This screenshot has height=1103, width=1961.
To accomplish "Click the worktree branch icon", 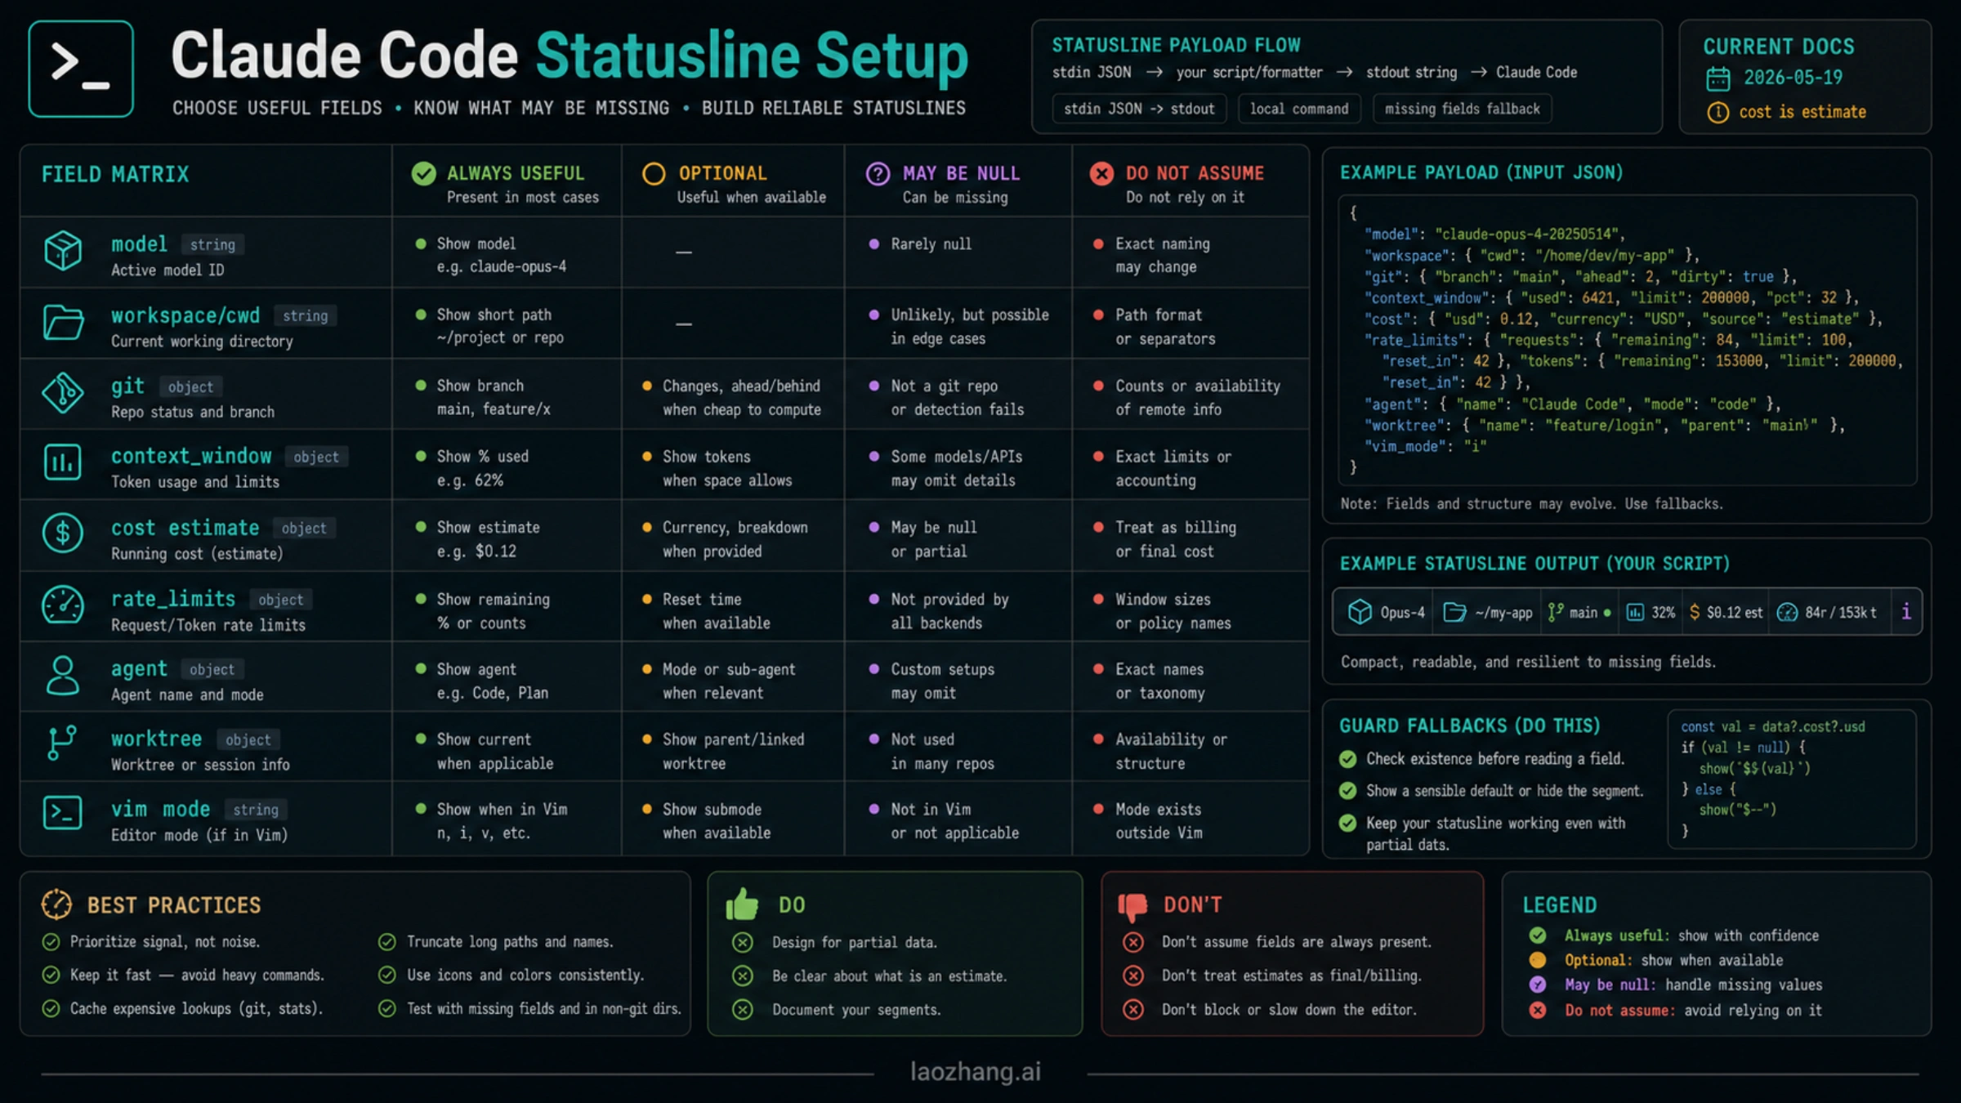I will coord(61,743).
